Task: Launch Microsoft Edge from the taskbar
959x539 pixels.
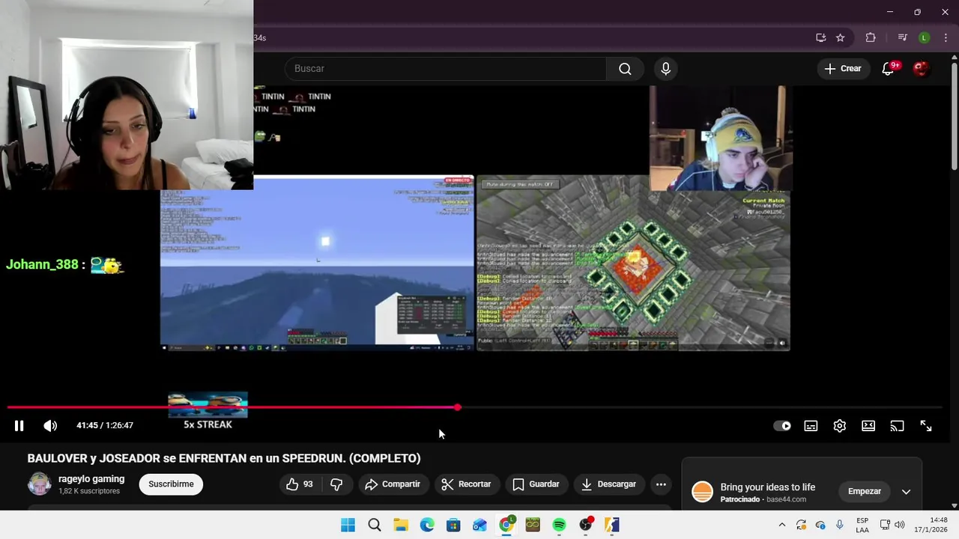Action: click(x=427, y=525)
